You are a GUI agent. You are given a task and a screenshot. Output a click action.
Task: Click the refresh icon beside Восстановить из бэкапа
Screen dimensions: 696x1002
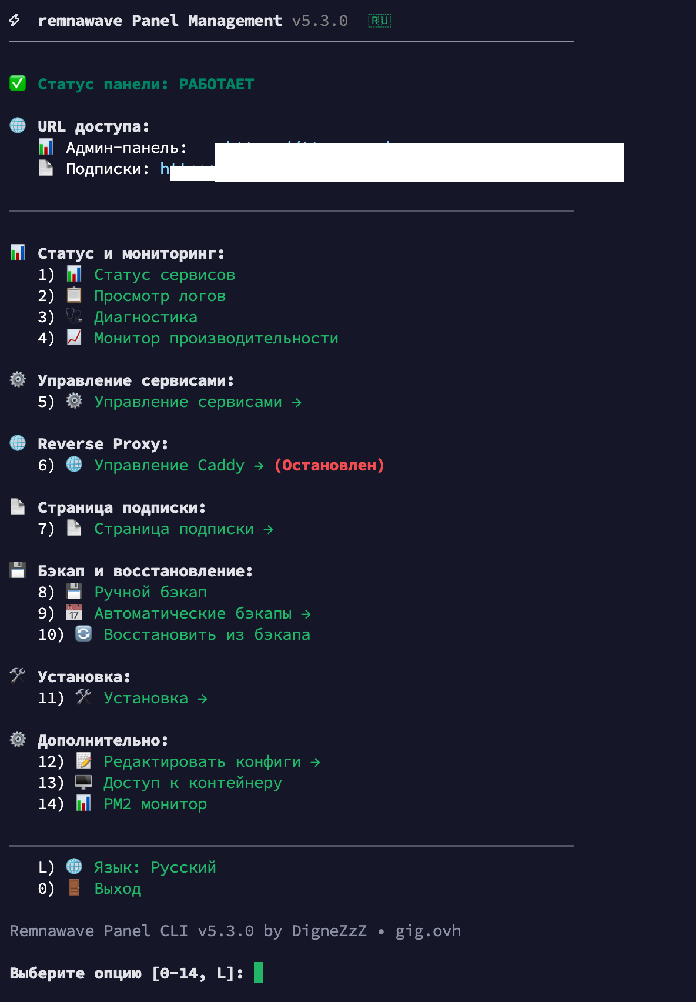pos(83,634)
